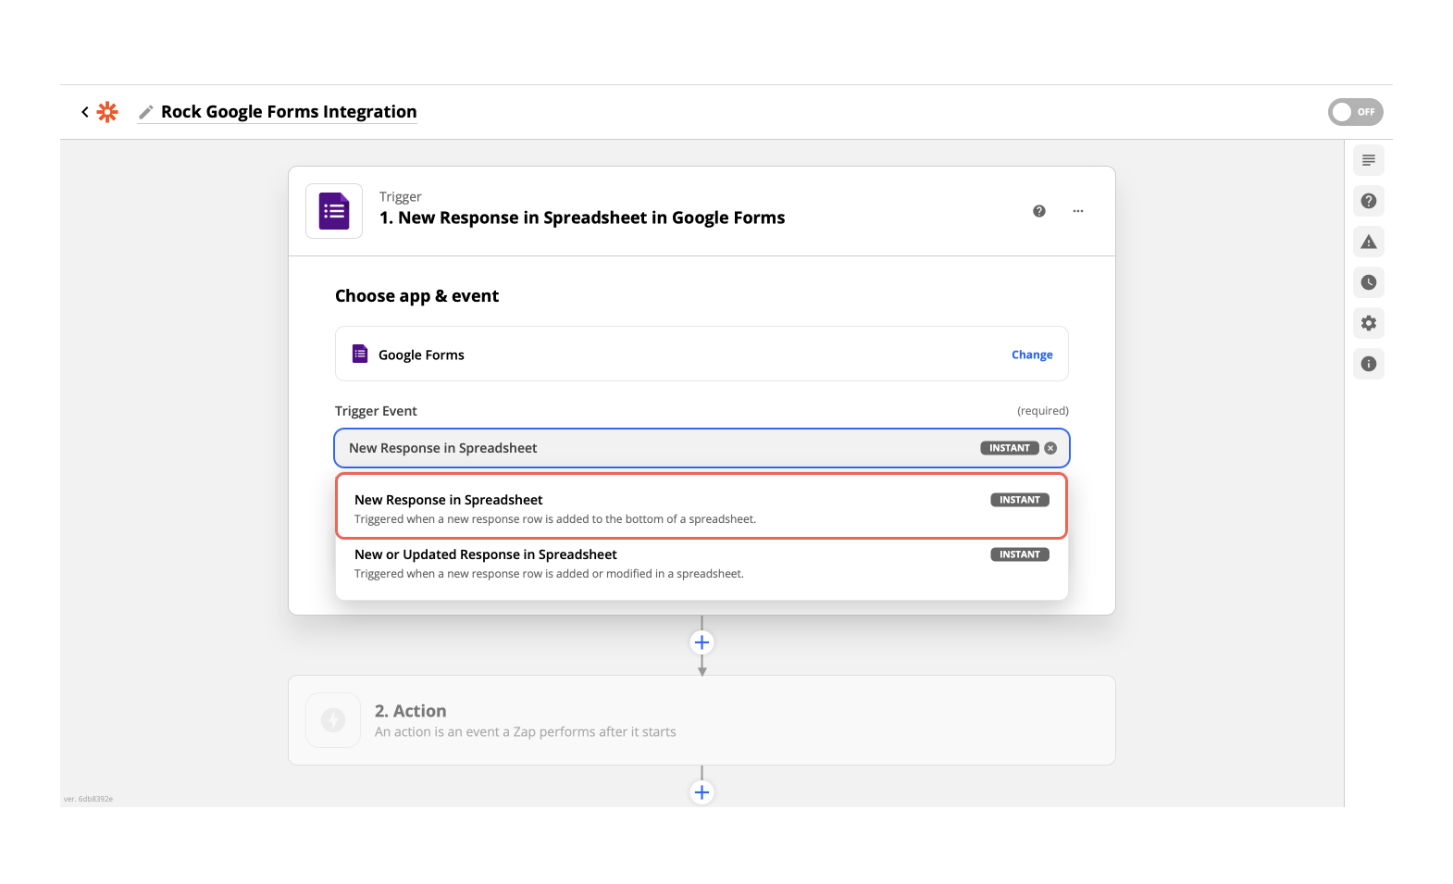The width and height of the screenshot is (1453, 884).
Task: Open the Zap outline notes icon
Action: tap(1368, 160)
